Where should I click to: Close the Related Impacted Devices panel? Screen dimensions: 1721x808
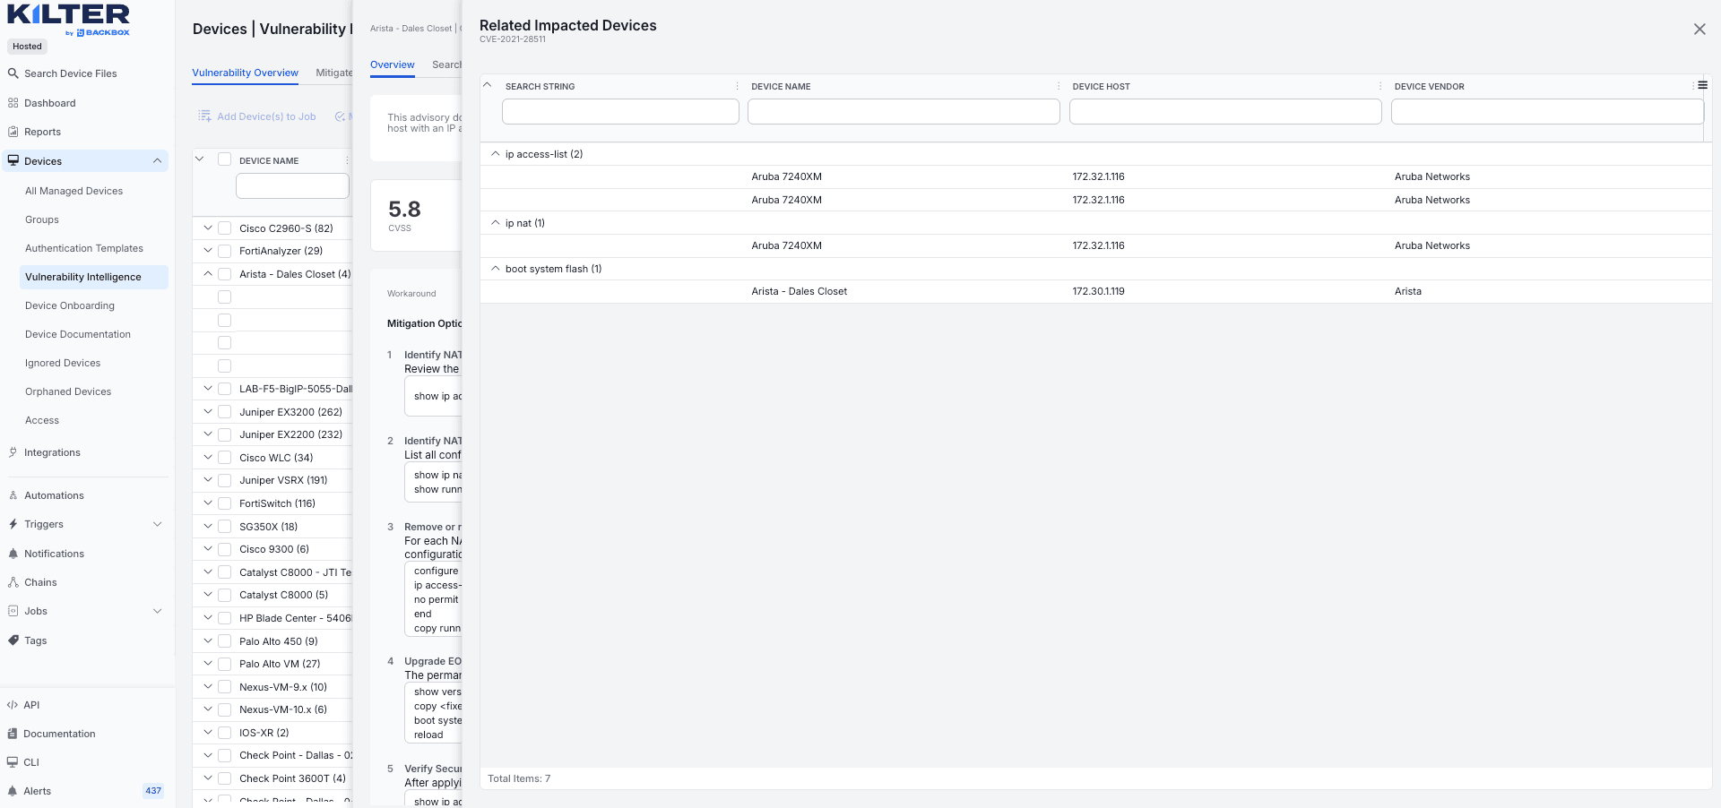pos(1699,29)
